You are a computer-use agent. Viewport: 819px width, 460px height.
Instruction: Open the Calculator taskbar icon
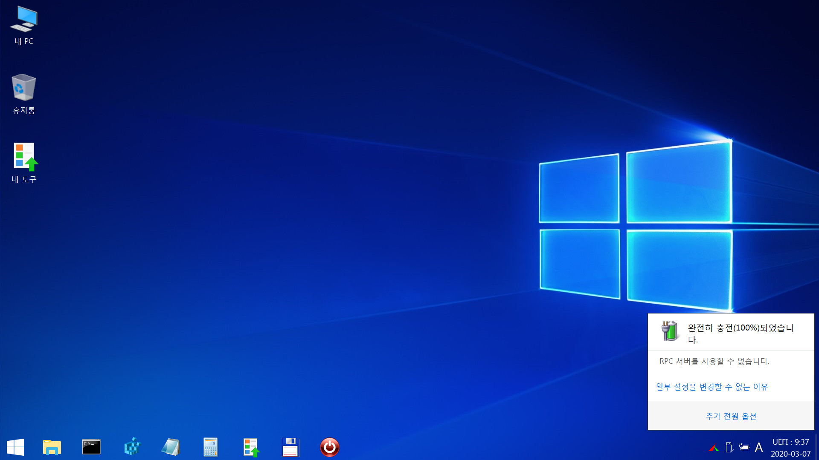coord(210,447)
